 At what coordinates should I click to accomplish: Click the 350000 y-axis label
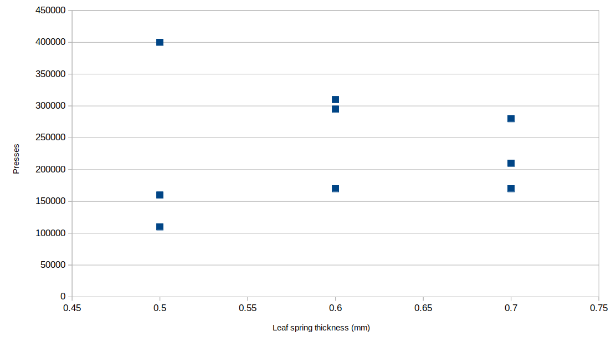click(x=52, y=74)
